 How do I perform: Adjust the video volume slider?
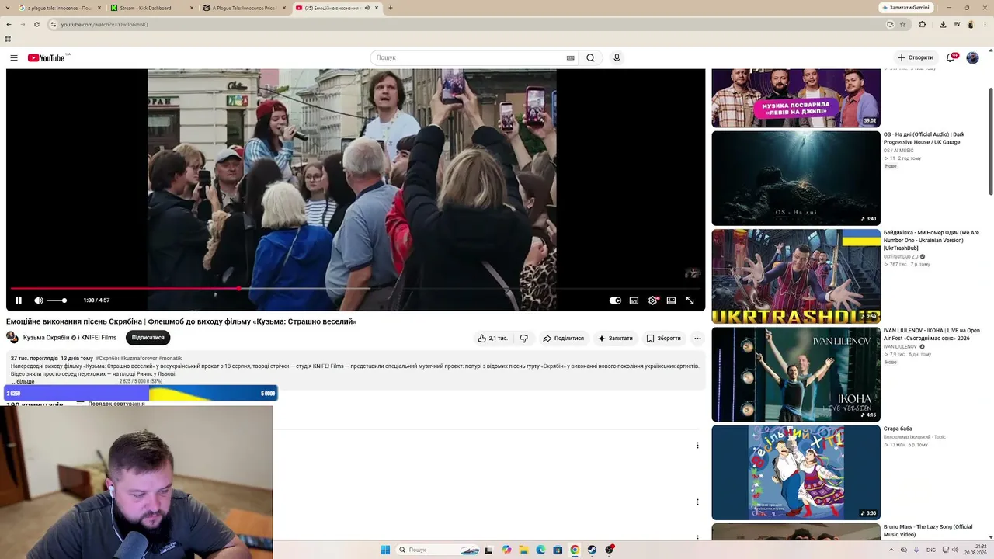[x=57, y=300]
